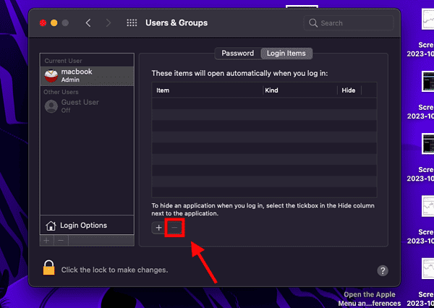Click the lock icon to make changes
This screenshot has width=434, height=308.
49,268
